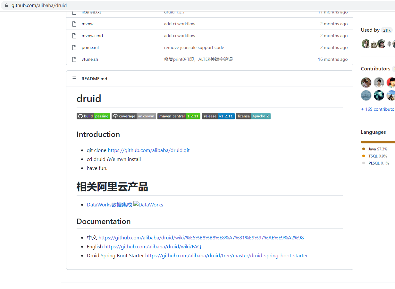Viewport: 395px width, 289px height.
Task: Open the 'remove jconsole support code' commit message
Action: pos(194,48)
